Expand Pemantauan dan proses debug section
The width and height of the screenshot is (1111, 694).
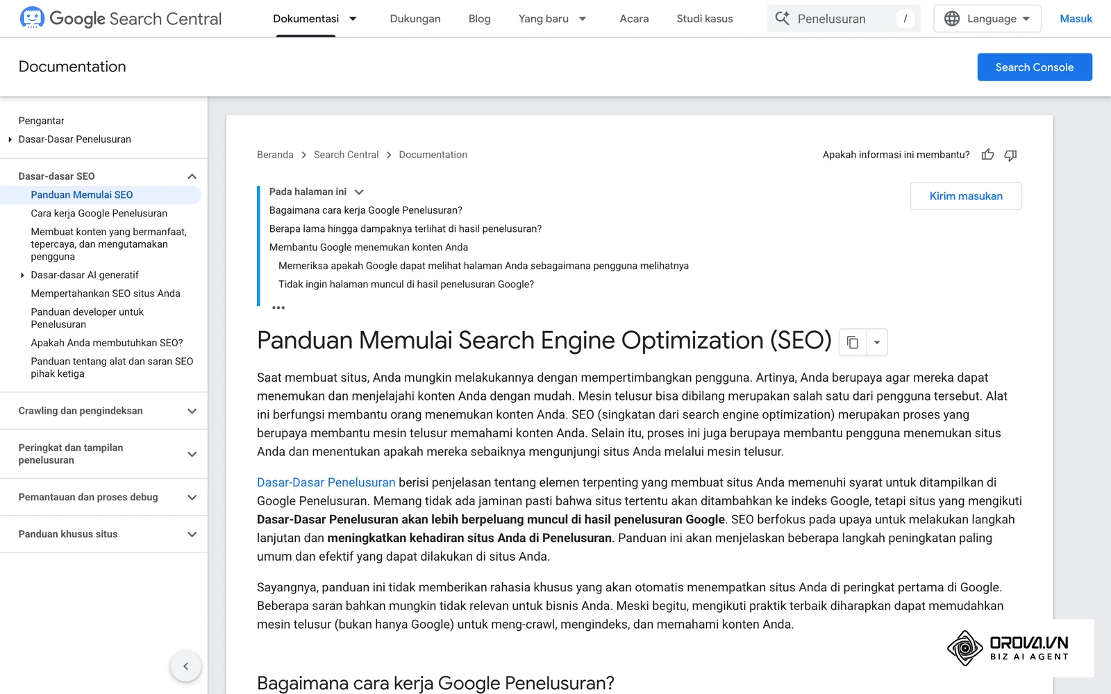[192, 497]
